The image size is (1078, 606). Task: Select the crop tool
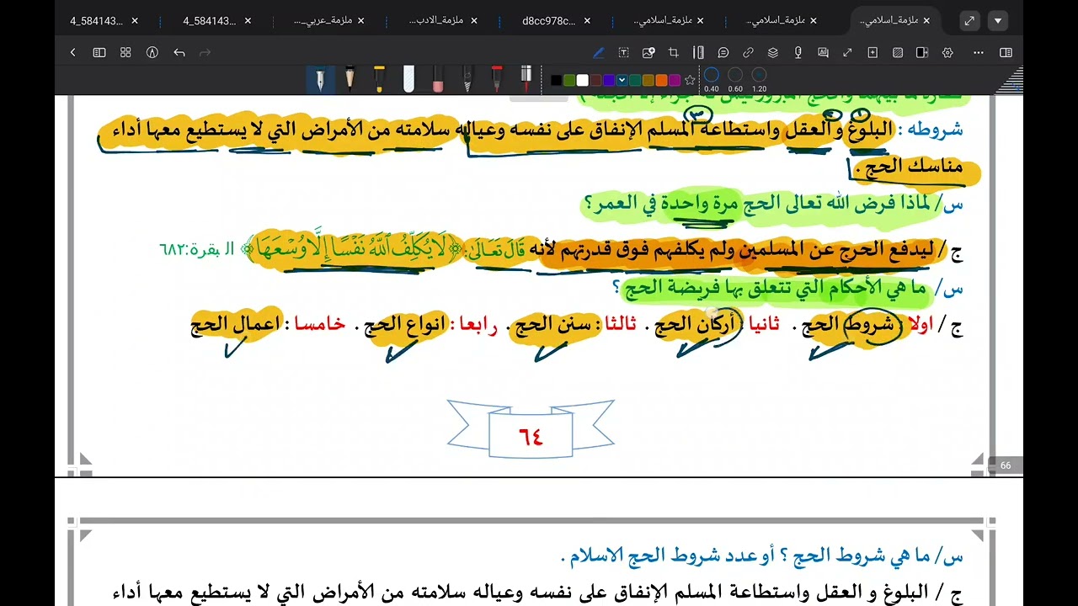(x=673, y=52)
